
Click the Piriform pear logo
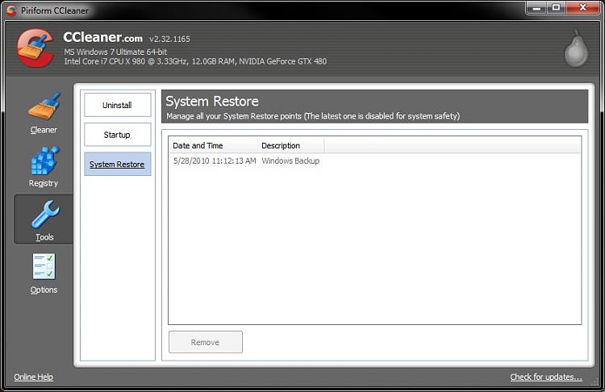tap(576, 48)
